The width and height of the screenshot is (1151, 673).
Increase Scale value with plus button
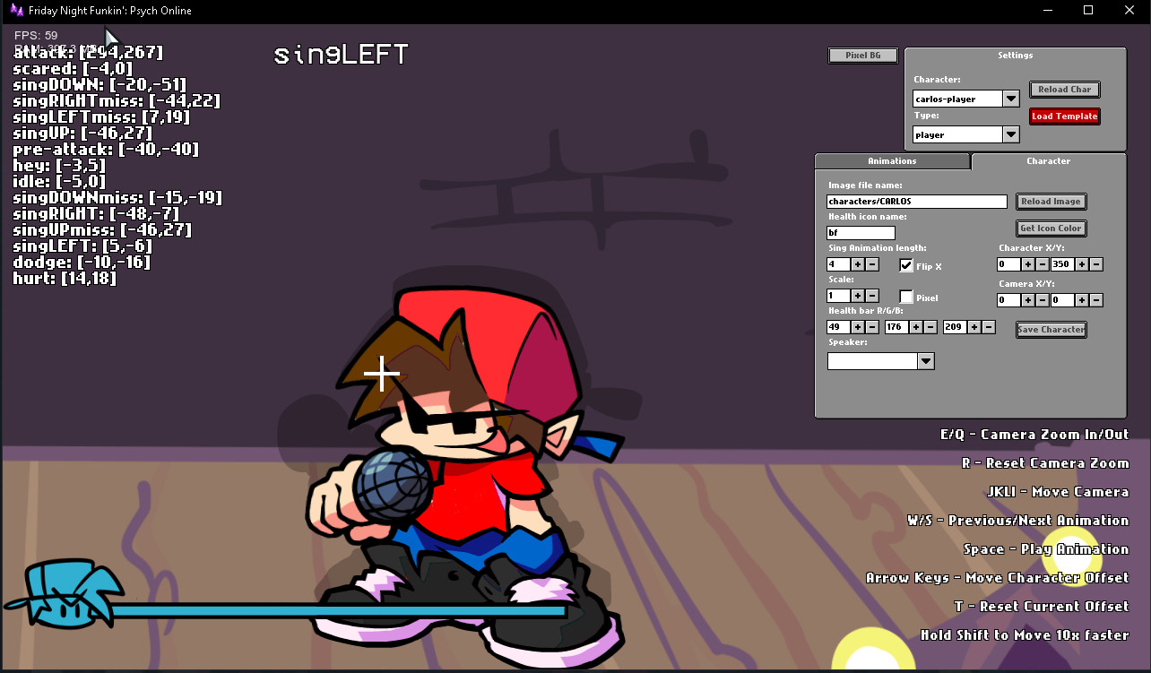(x=857, y=296)
